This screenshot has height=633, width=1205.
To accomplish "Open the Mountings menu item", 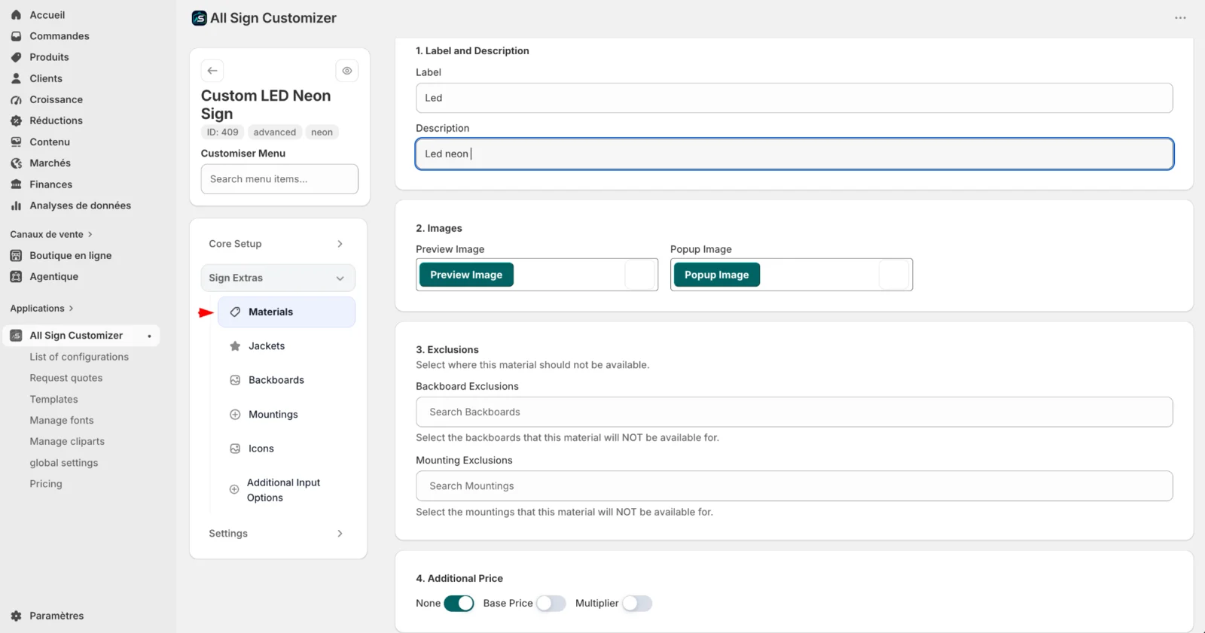I will click(x=286, y=415).
